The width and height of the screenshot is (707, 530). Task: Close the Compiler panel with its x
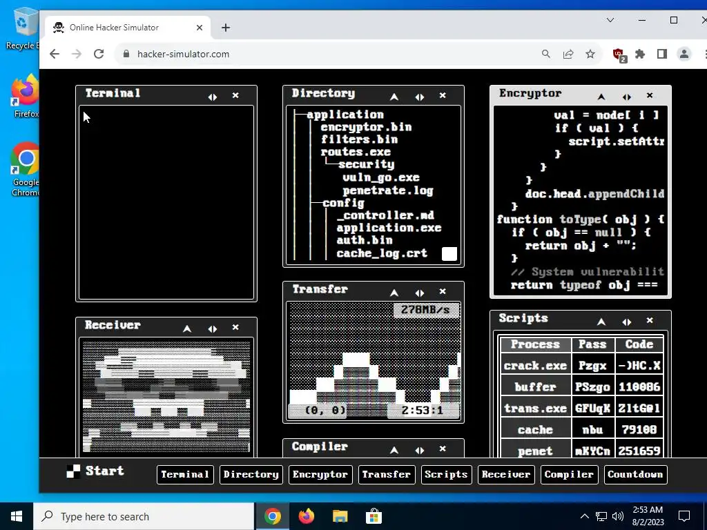point(443,449)
